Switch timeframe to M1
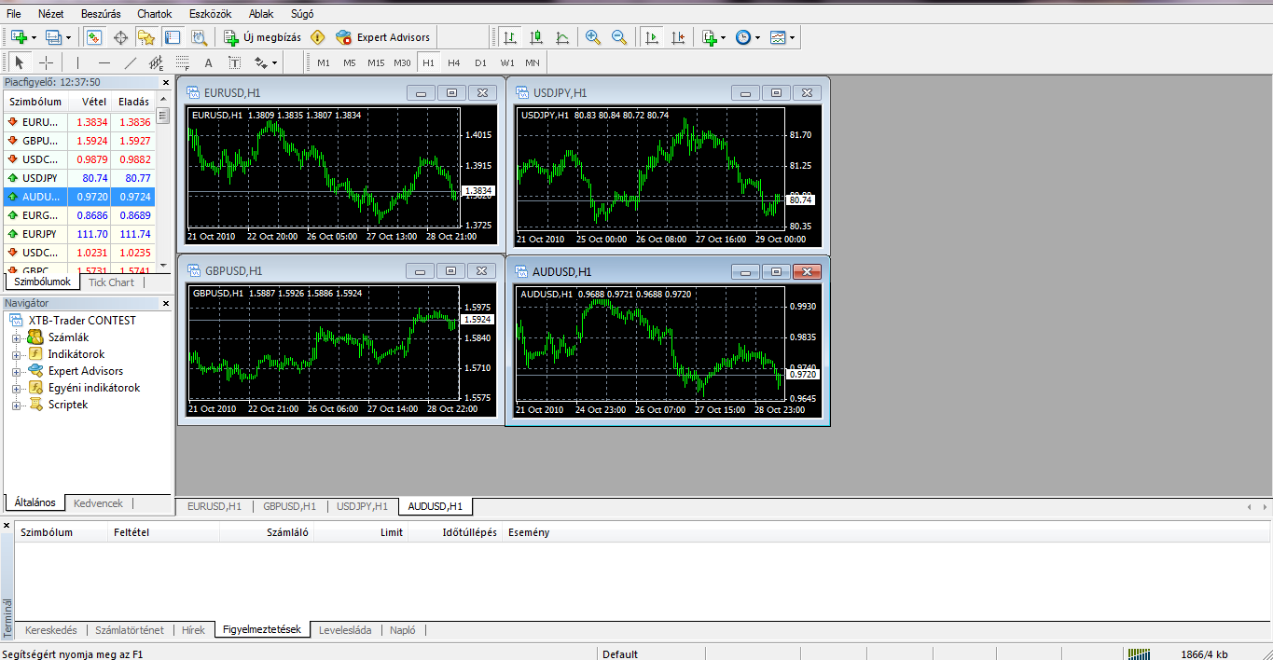The image size is (1273, 660). (324, 62)
